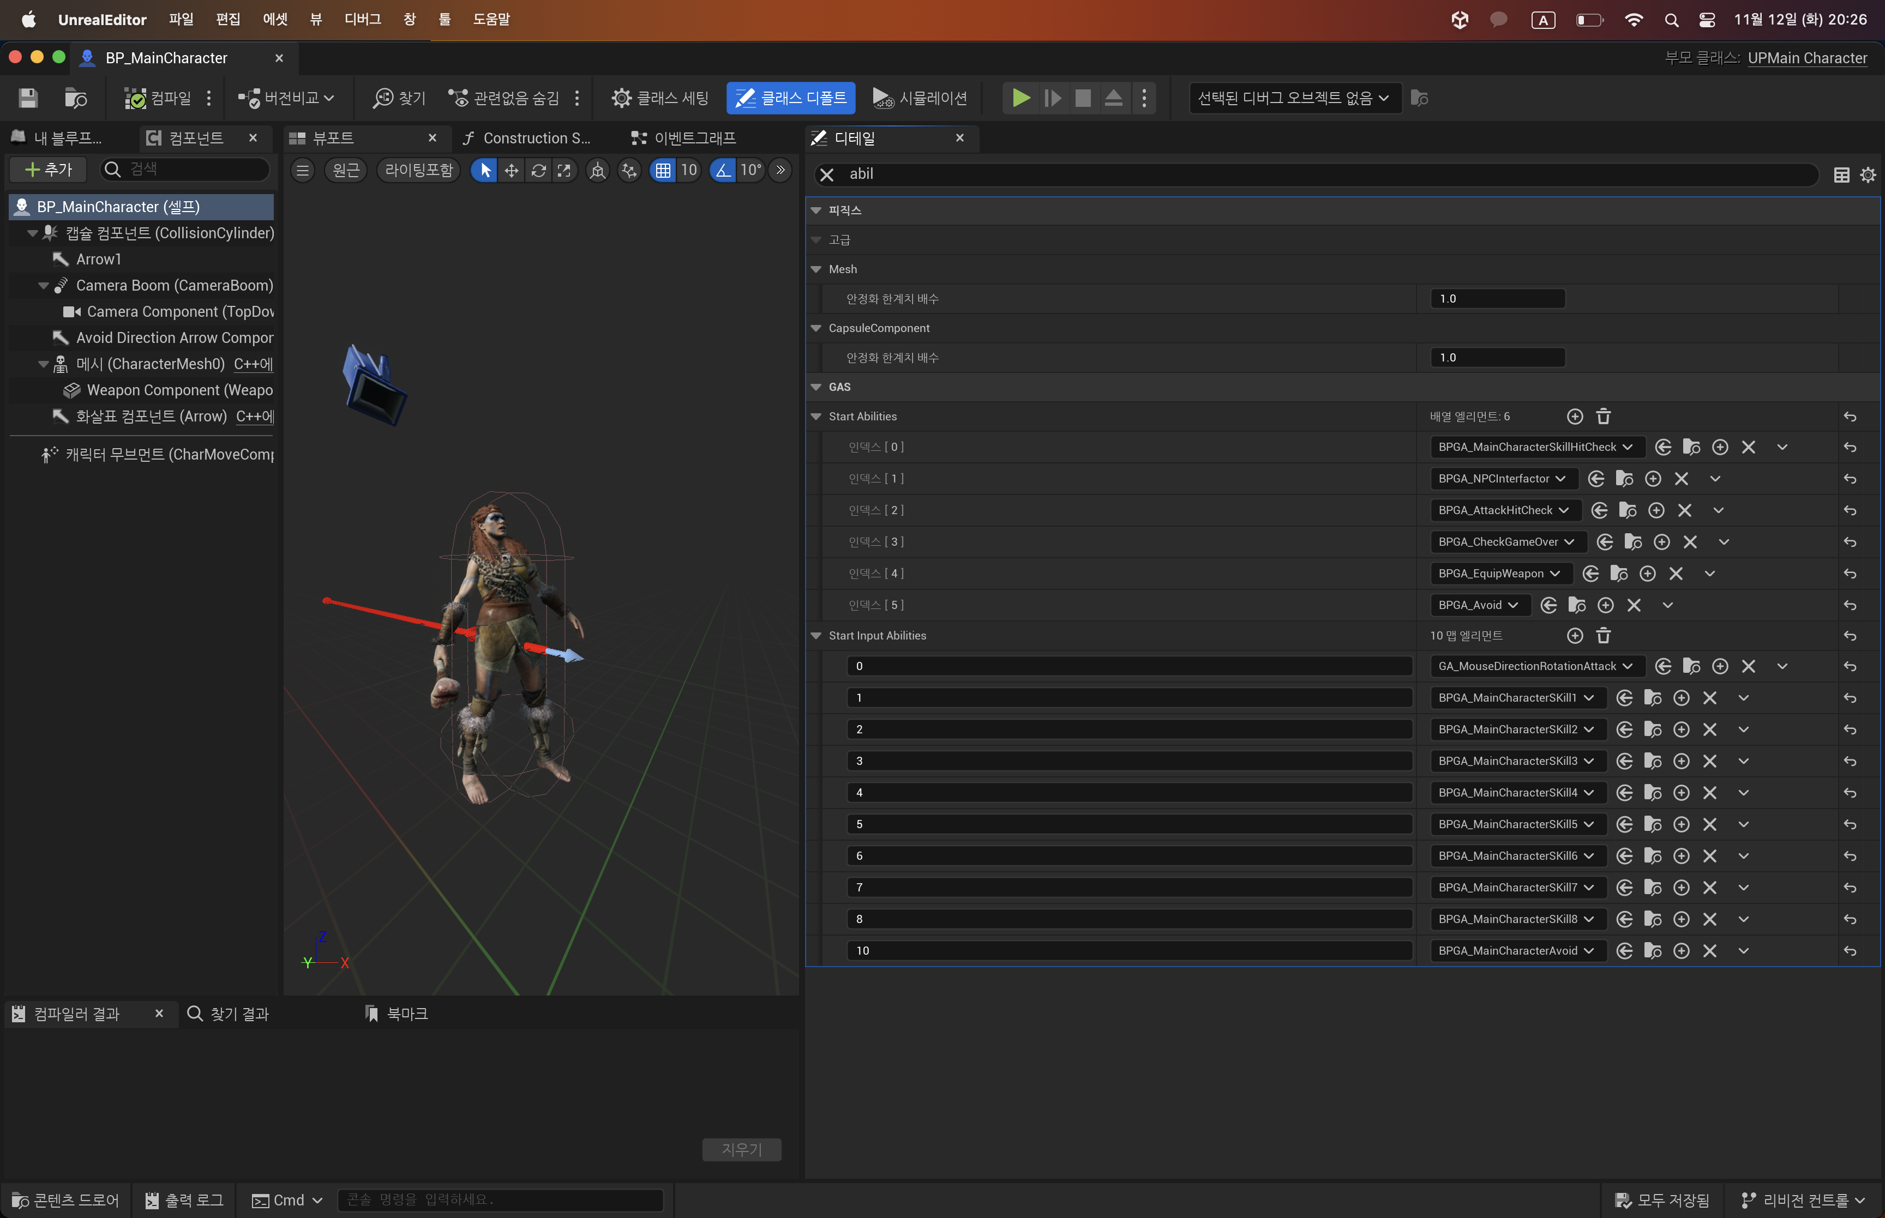Remove BPGA_Avoid entry with X icon
The width and height of the screenshot is (1885, 1218).
[1634, 605]
